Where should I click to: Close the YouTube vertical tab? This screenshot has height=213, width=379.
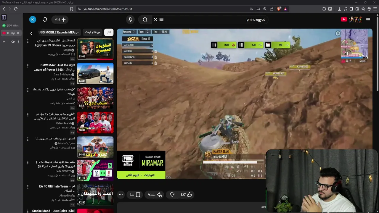pos(18,33)
